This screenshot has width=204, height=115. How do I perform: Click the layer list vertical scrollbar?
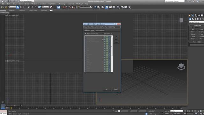pos(112,54)
